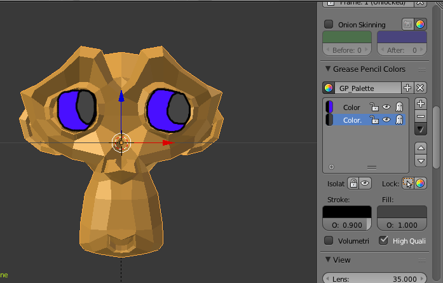
Task: Collapse the Grease Pencil Colors panel
Action: point(328,69)
